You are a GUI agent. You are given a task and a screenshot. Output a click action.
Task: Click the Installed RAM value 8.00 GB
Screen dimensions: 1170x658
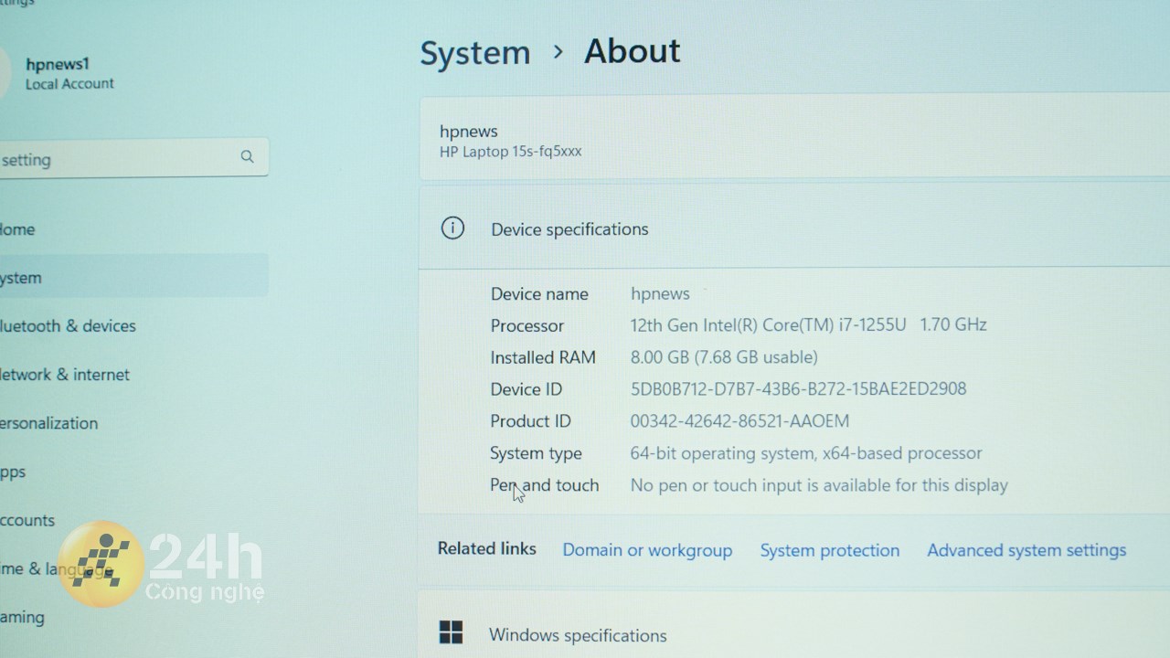724,356
